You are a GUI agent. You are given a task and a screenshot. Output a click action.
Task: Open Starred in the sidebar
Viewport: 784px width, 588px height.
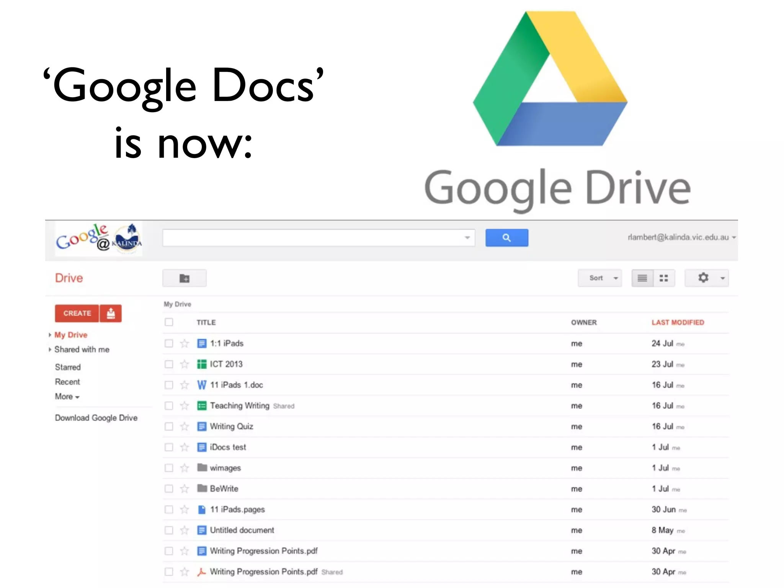click(68, 367)
